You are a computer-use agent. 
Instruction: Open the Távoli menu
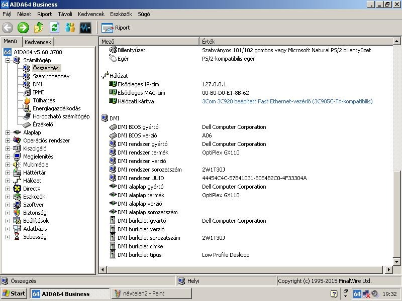65,14
